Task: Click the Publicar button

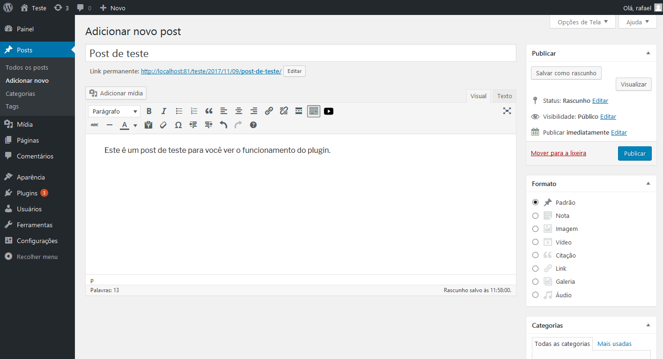Action: pyautogui.click(x=634, y=153)
